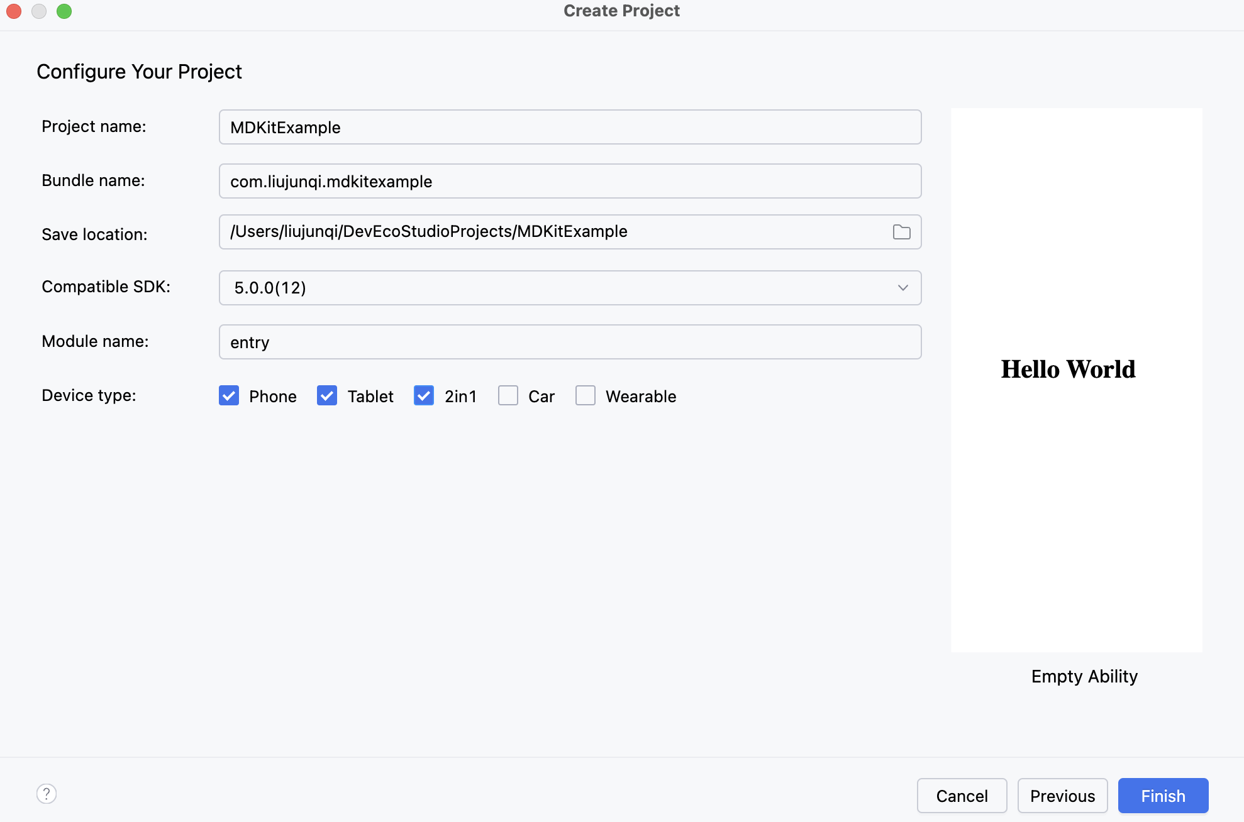Screen dimensions: 1244x822
Task: Uncheck the Phone device type
Action: (x=229, y=396)
